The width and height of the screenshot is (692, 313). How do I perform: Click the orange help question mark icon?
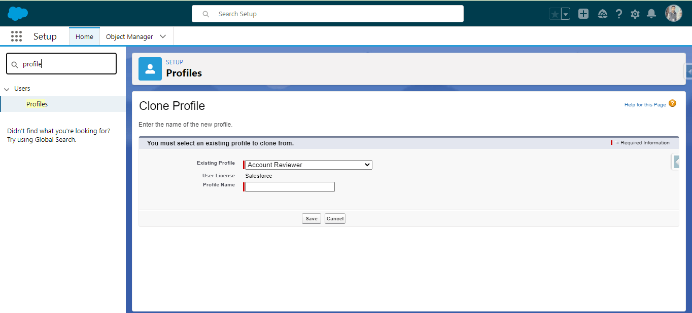(x=673, y=103)
